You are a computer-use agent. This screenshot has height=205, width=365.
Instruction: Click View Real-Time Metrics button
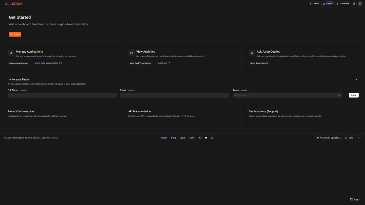click(x=140, y=63)
